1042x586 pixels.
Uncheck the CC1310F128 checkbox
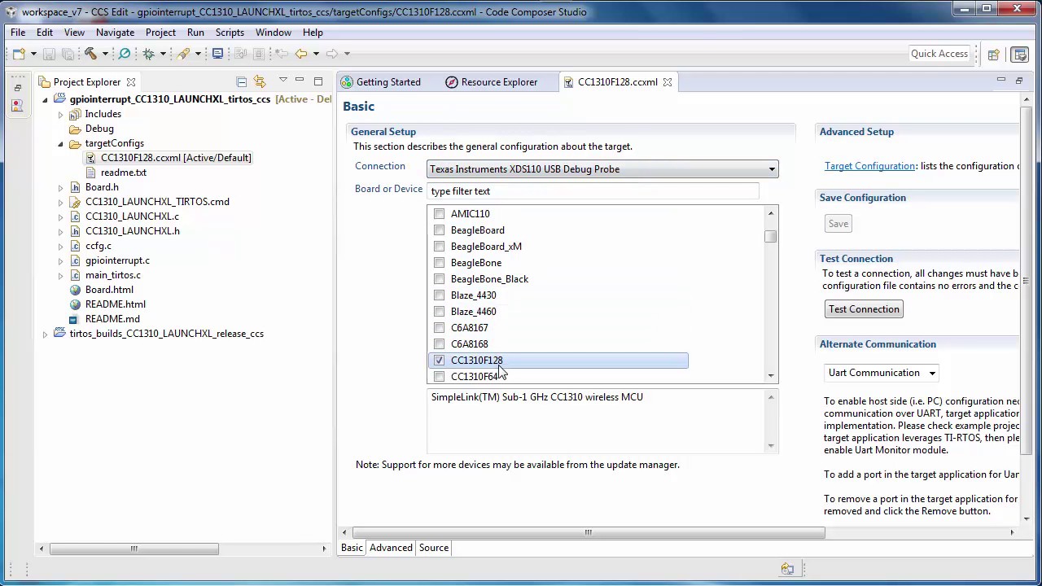point(440,361)
